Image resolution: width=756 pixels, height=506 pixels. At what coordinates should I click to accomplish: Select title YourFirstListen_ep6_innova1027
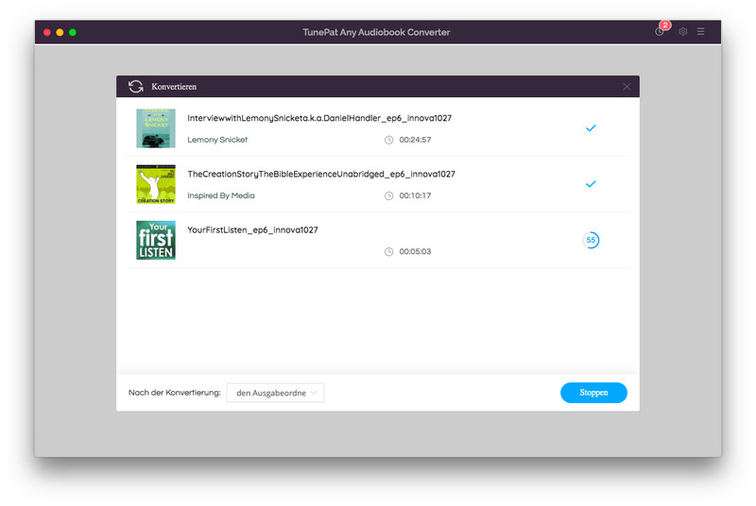[252, 229]
